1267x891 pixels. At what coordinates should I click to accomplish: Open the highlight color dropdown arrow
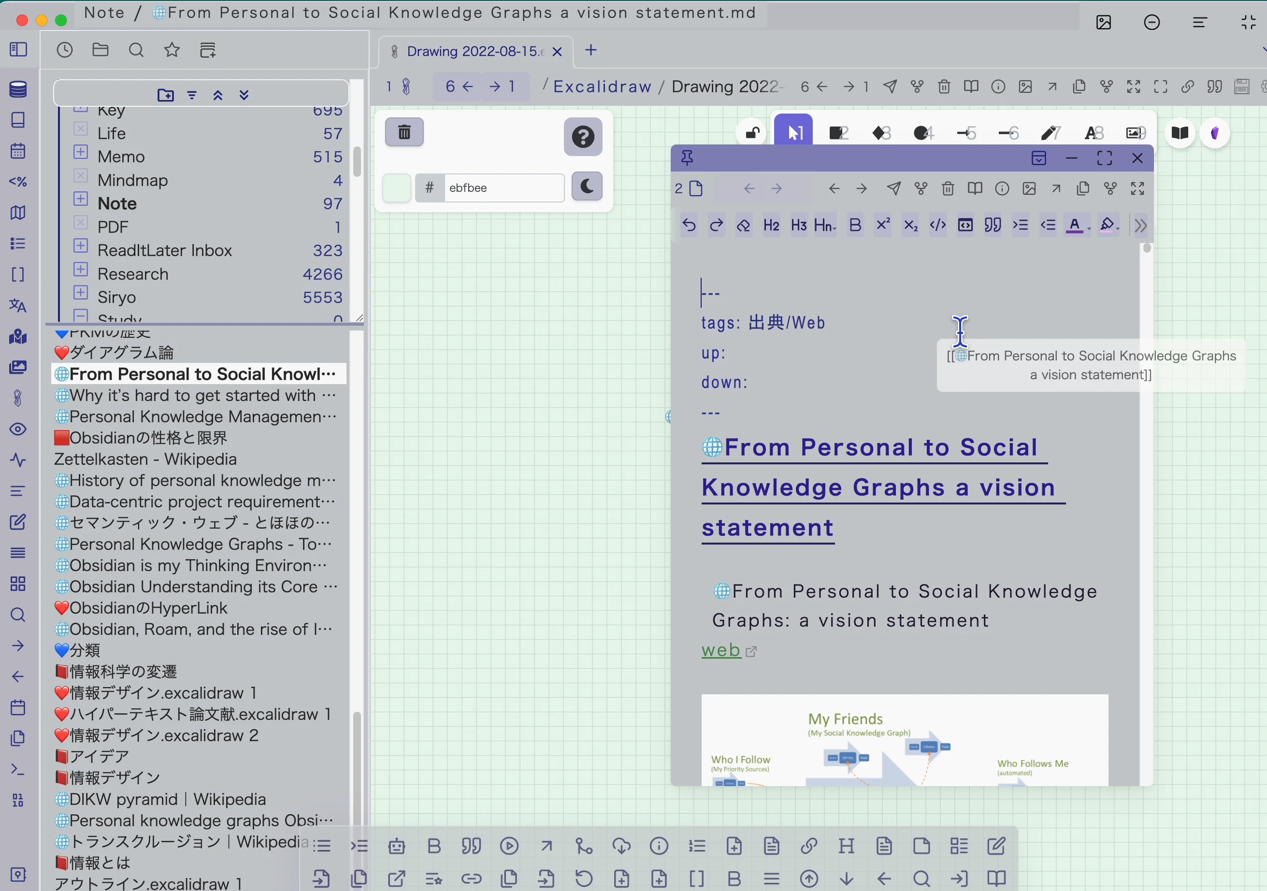[1118, 227]
